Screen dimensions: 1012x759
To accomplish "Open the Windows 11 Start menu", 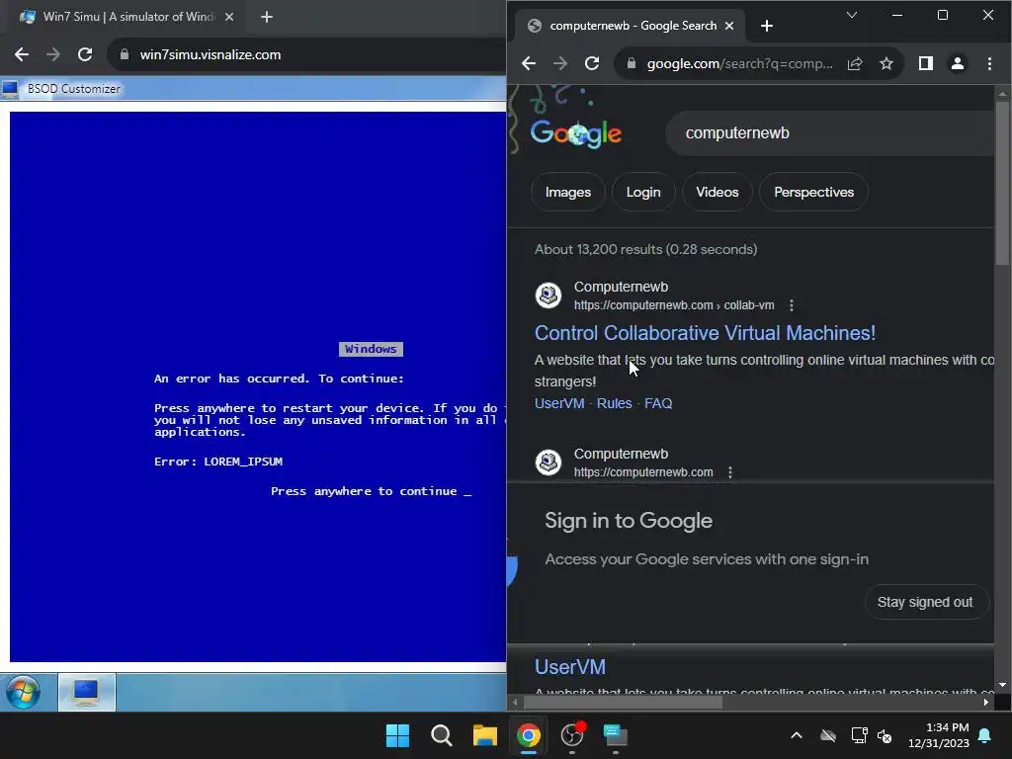I will coord(397,735).
